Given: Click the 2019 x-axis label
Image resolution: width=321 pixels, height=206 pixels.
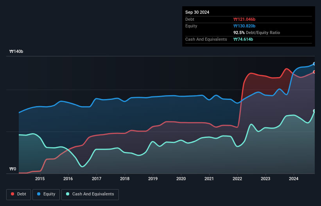Looking at the screenshot, I should coord(153,179).
